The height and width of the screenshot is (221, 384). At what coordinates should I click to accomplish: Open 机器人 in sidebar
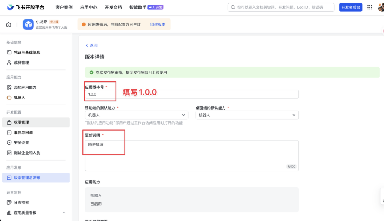click(x=19, y=98)
